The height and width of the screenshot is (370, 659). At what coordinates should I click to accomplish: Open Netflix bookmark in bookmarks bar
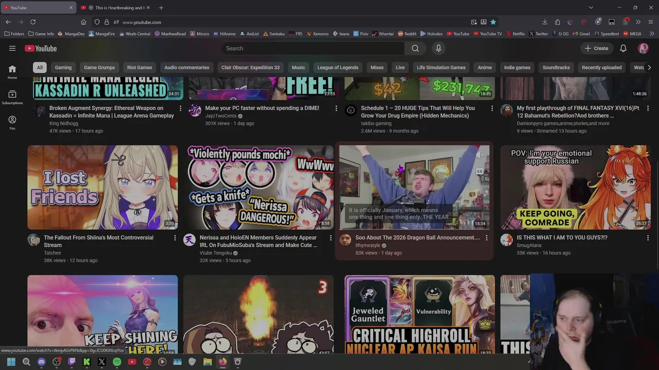click(x=515, y=34)
